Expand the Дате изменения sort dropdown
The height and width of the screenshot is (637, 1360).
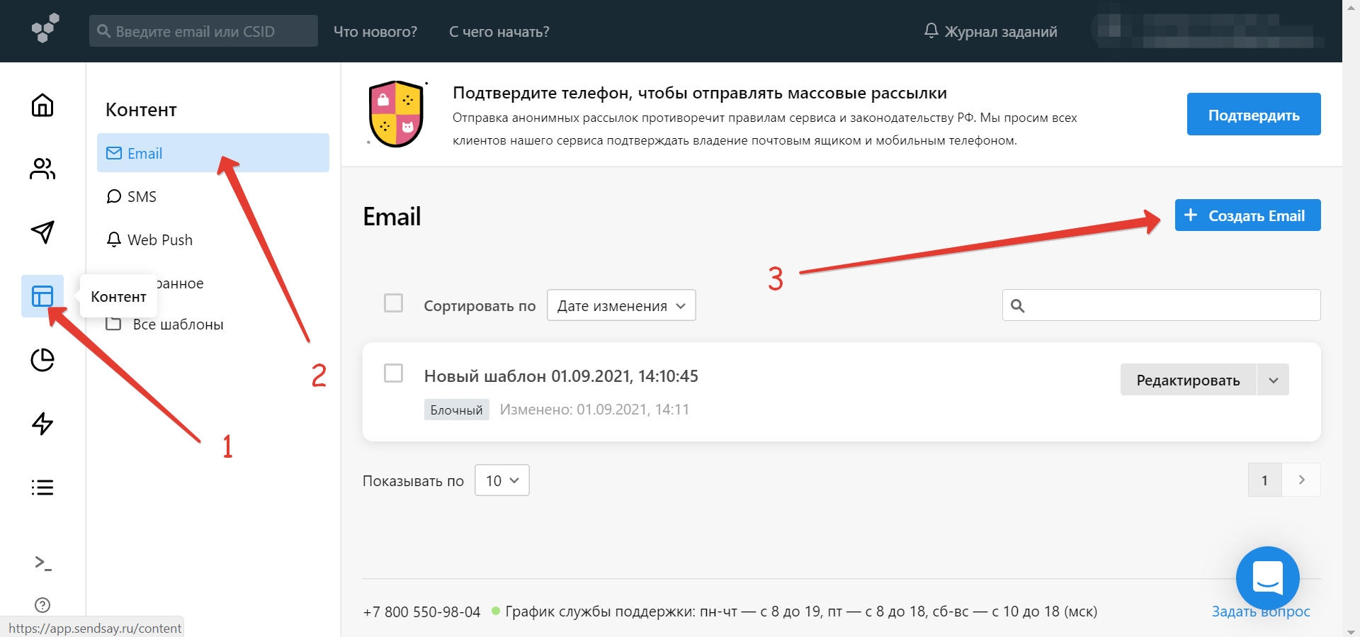point(621,305)
